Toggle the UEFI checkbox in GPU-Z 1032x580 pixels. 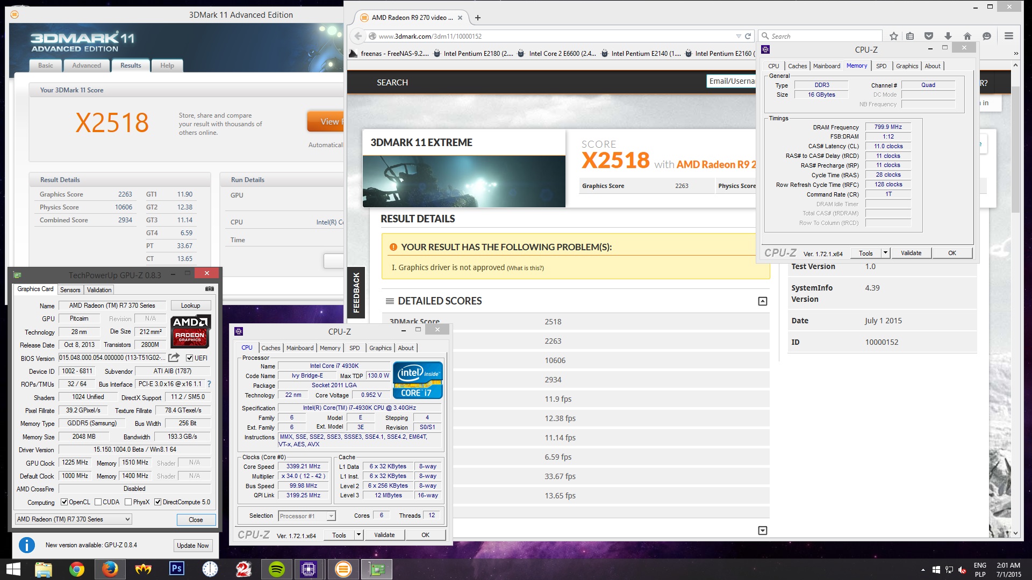coord(189,358)
